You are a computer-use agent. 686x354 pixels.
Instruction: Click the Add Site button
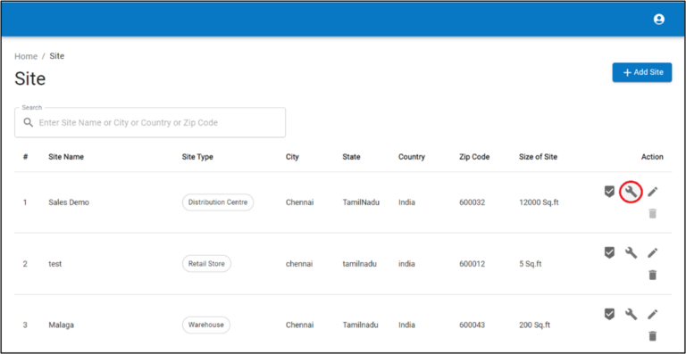click(x=642, y=72)
